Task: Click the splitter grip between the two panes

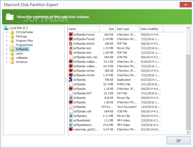Action: (66, 80)
